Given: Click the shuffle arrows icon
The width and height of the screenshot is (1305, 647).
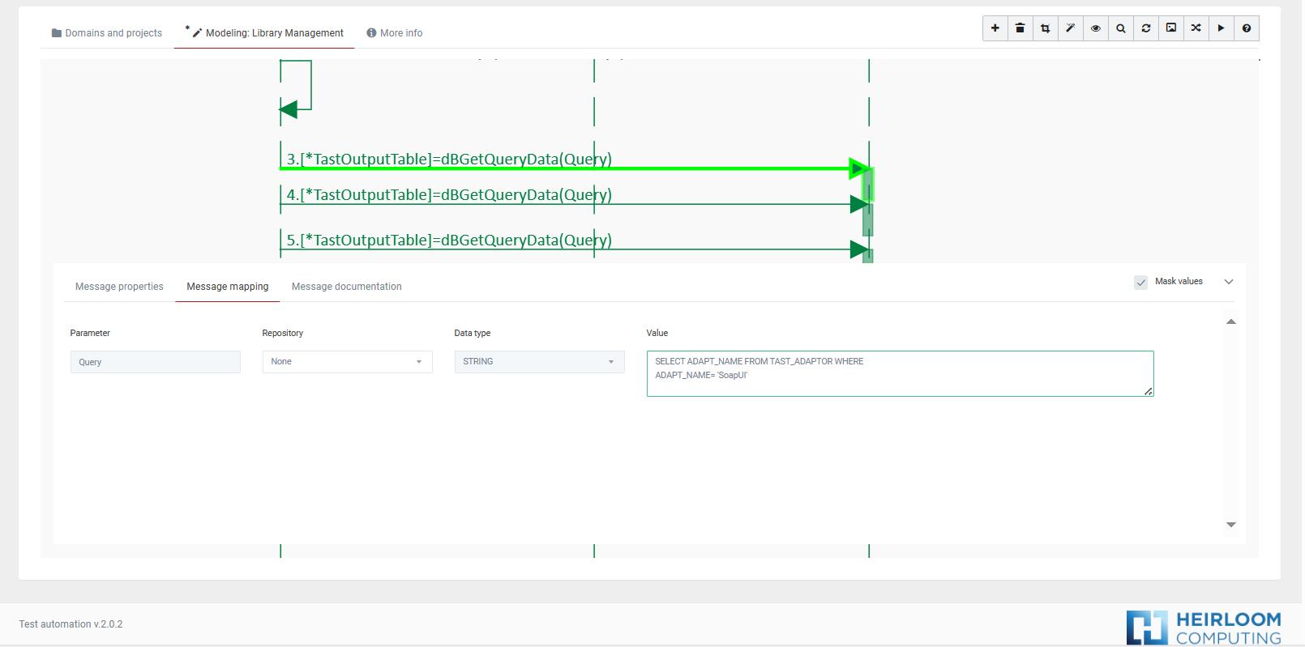Looking at the screenshot, I should (1196, 28).
